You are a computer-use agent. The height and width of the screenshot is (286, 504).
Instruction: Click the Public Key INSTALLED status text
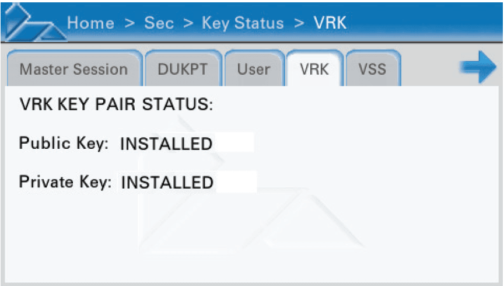point(166,144)
